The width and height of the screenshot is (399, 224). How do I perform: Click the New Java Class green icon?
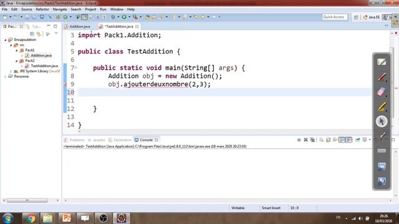[65, 17]
